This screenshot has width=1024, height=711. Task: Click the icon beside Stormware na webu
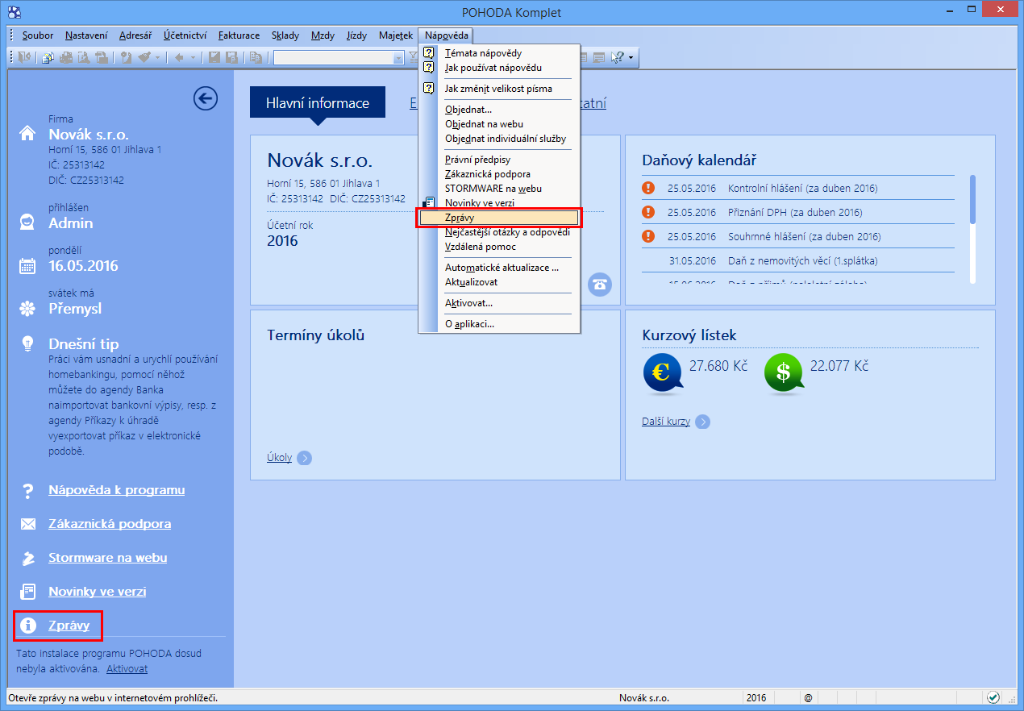pyautogui.click(x=27, y=558)
